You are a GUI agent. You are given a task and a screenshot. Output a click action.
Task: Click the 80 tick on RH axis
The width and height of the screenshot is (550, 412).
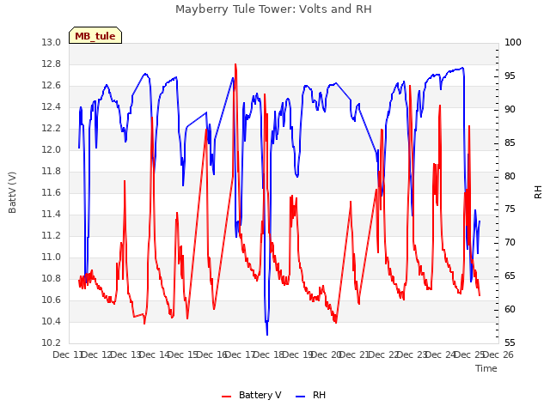coord(510,176)
